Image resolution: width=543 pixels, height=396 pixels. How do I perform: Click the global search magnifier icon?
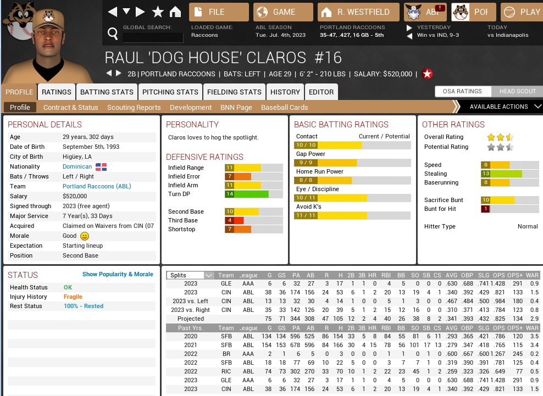[x=113, y=34]
